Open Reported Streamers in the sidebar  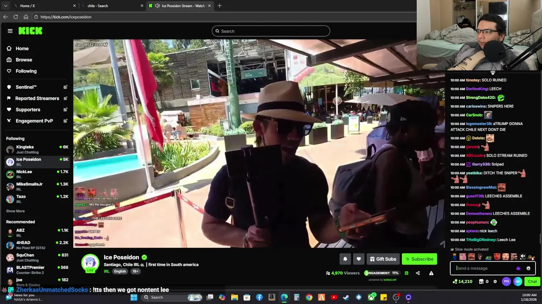tap(37, 98)
